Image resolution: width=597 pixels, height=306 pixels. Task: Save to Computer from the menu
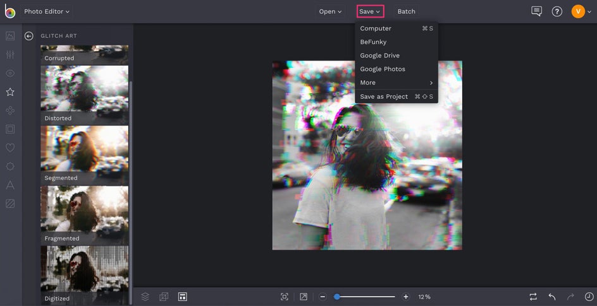(397, 28)
